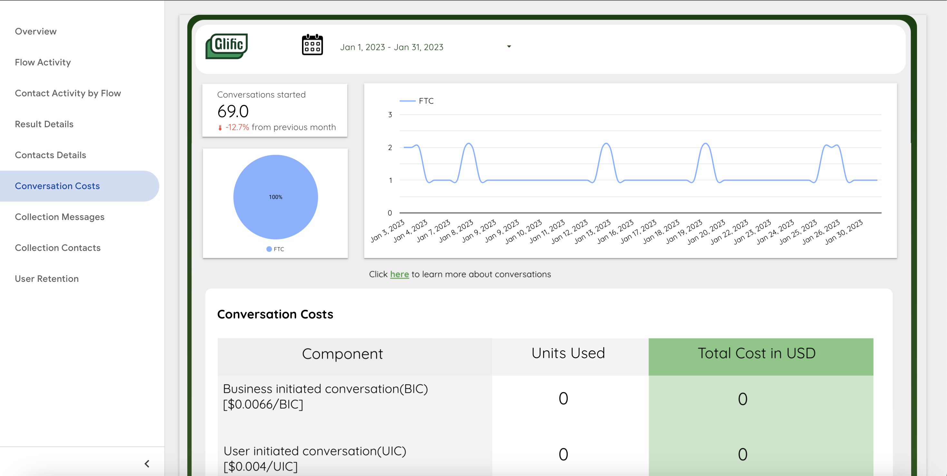This screenshot has height=476, width=947.
Task: Click the FTC pie legend dot
Action: 269,249
